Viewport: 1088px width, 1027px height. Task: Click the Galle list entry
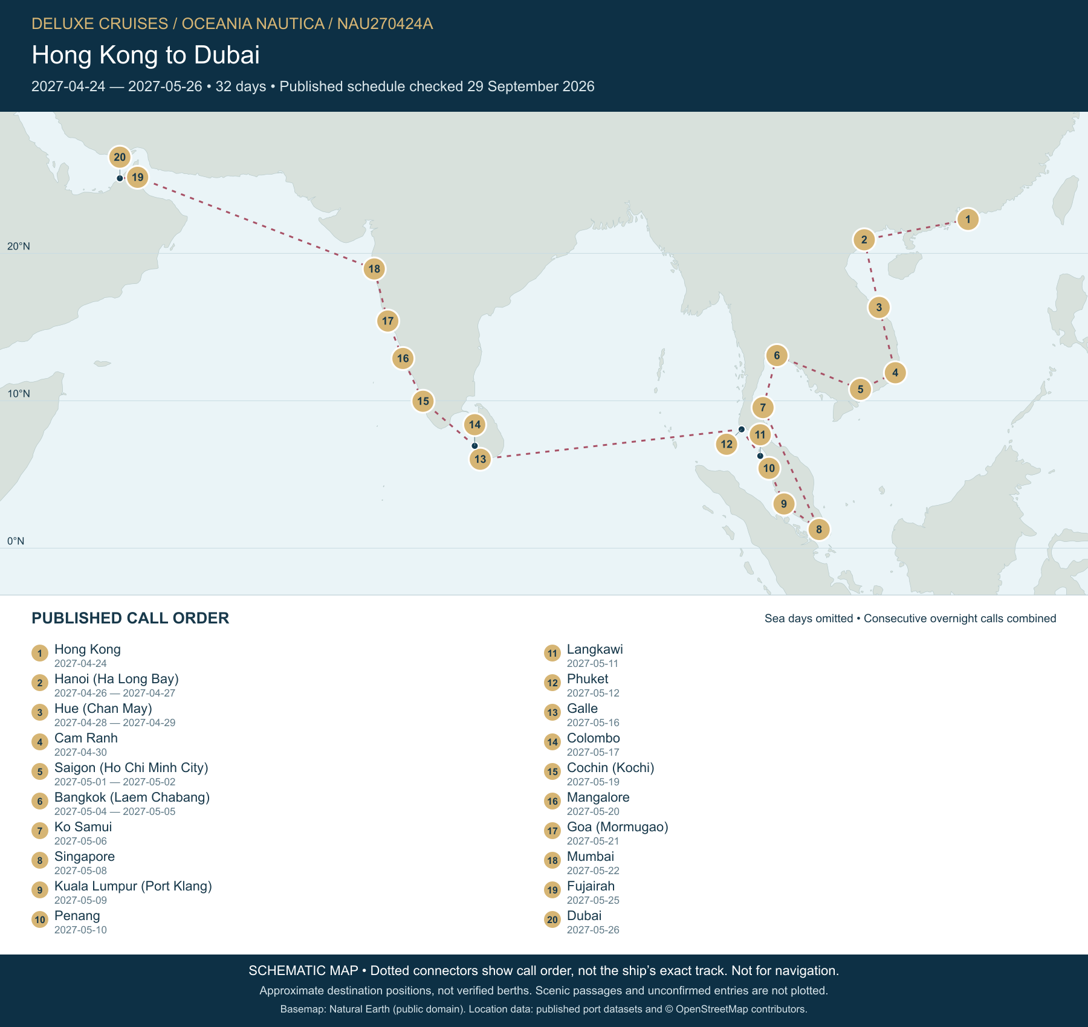[x=582, y=714]
